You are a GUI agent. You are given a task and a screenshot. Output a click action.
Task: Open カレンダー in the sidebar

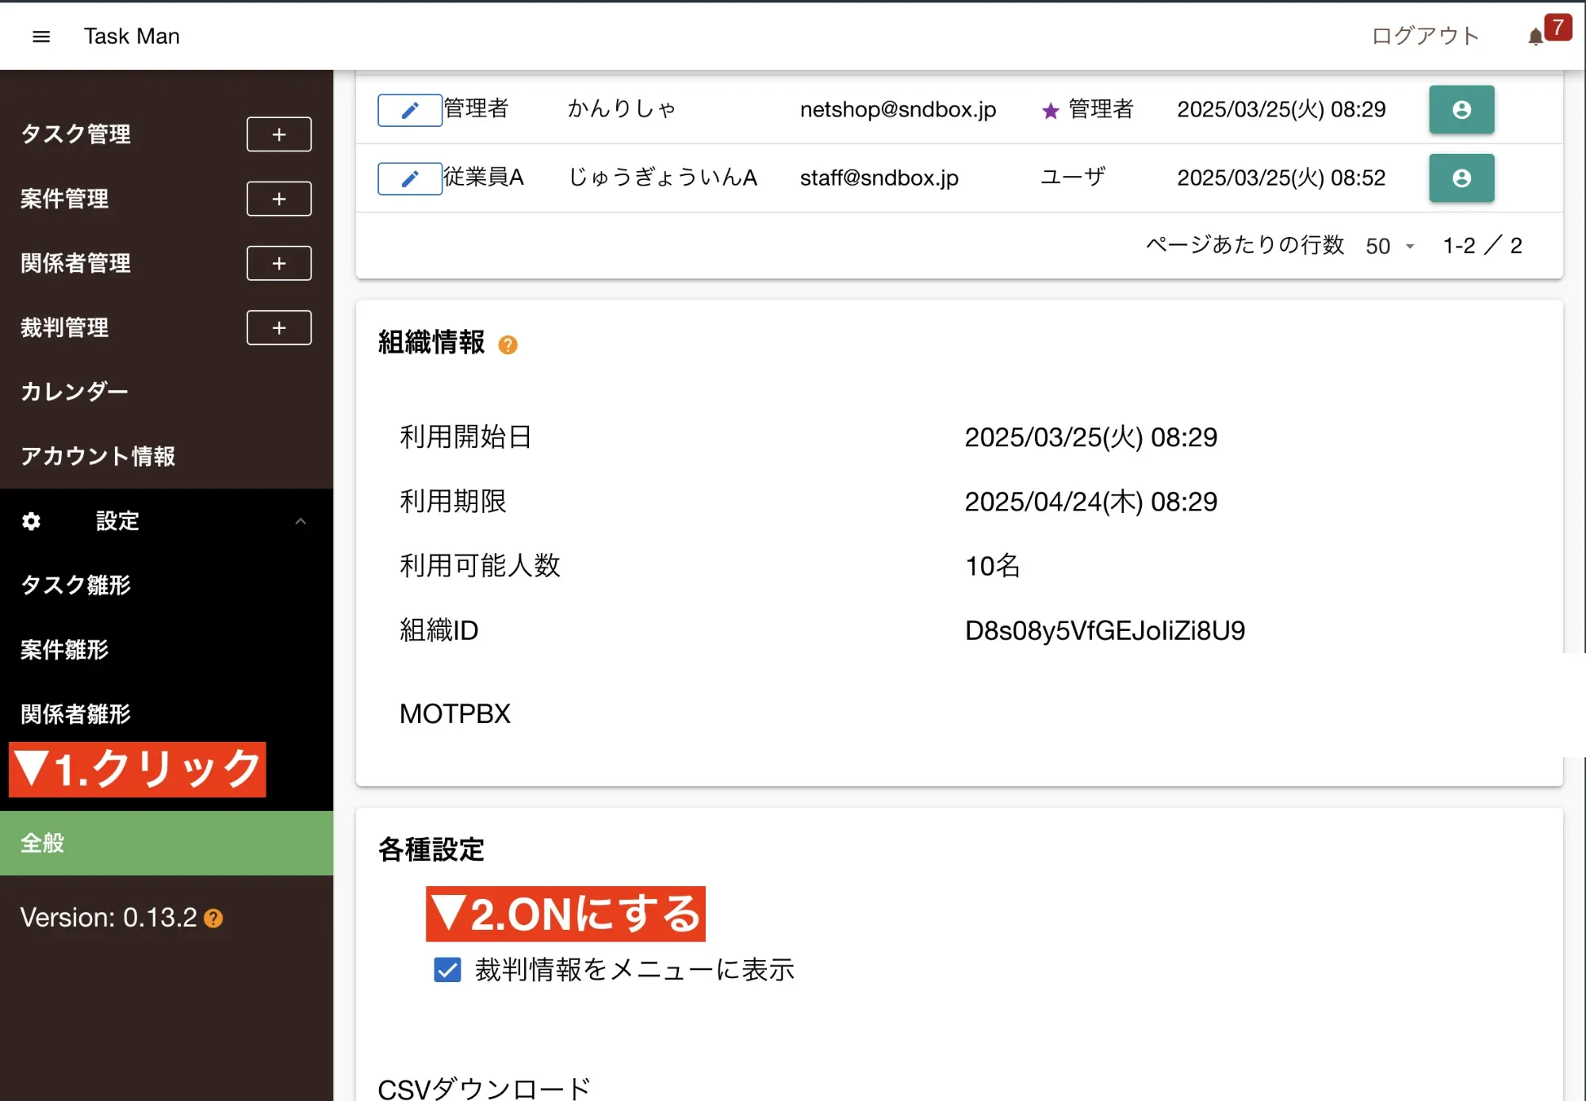75,392
